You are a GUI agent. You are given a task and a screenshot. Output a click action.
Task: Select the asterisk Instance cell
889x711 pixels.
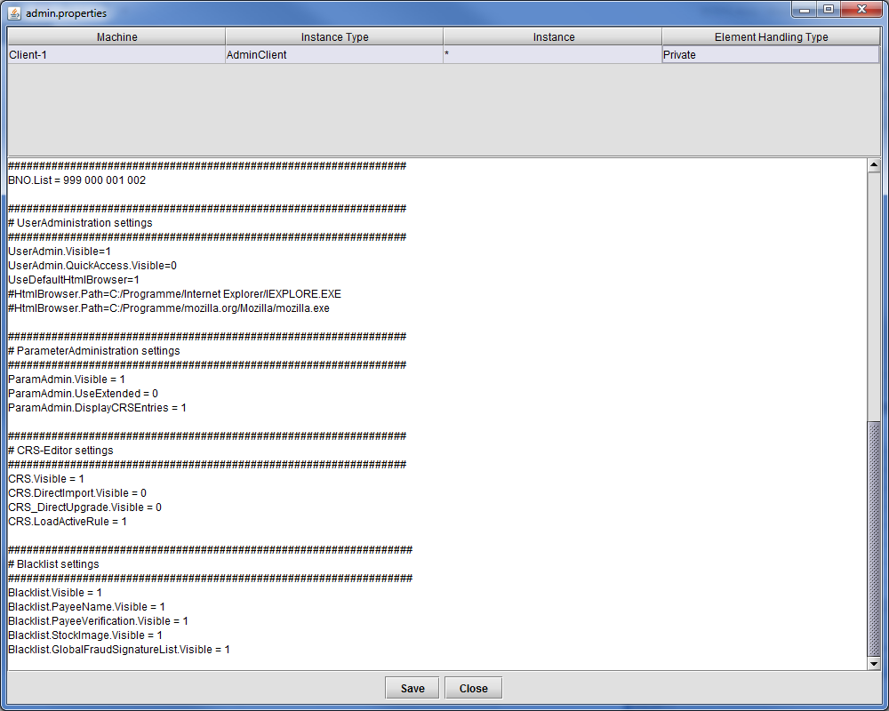pyautogui.click(x=552, y=55)
